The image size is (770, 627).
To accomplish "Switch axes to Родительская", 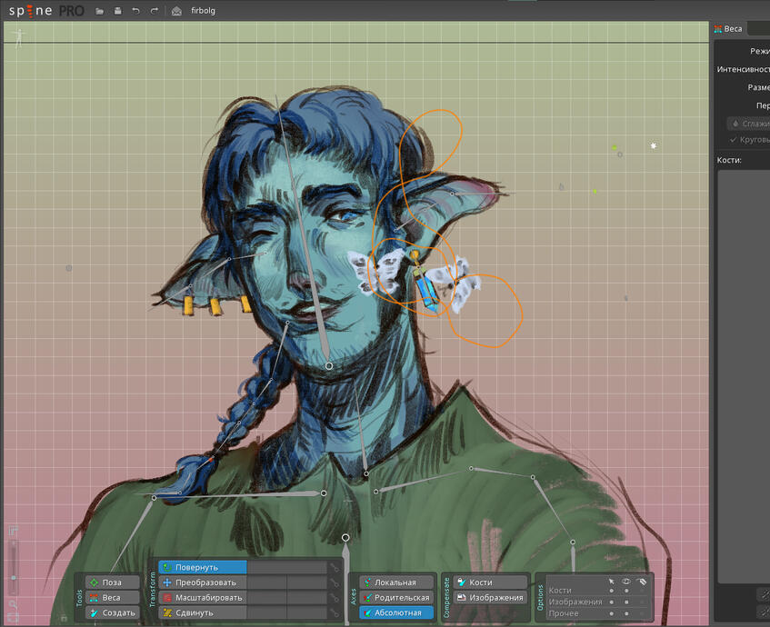I will click(x=396, y=598).
